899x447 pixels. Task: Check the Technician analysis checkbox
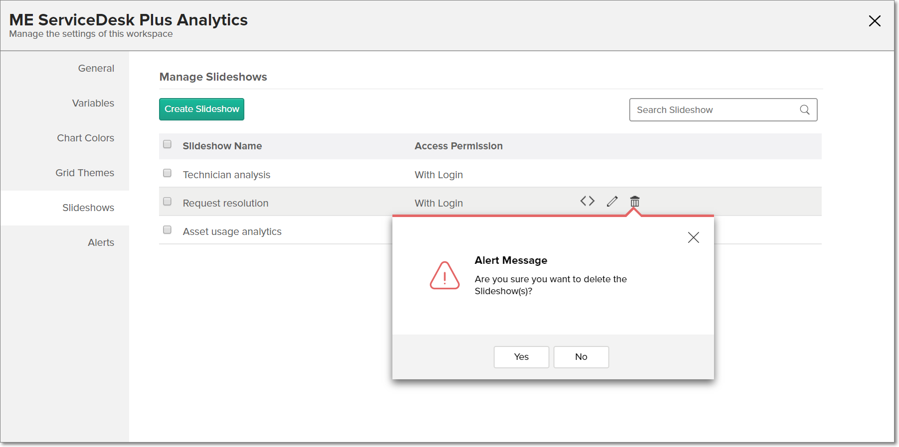168,173
